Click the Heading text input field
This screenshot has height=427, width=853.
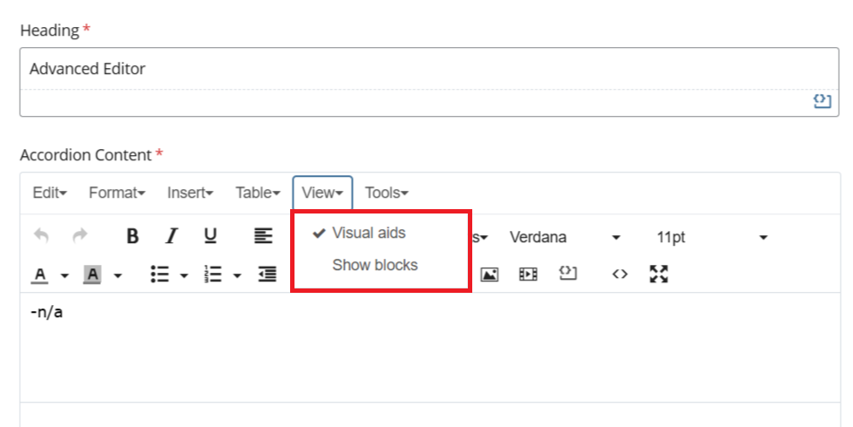point(425,69)
